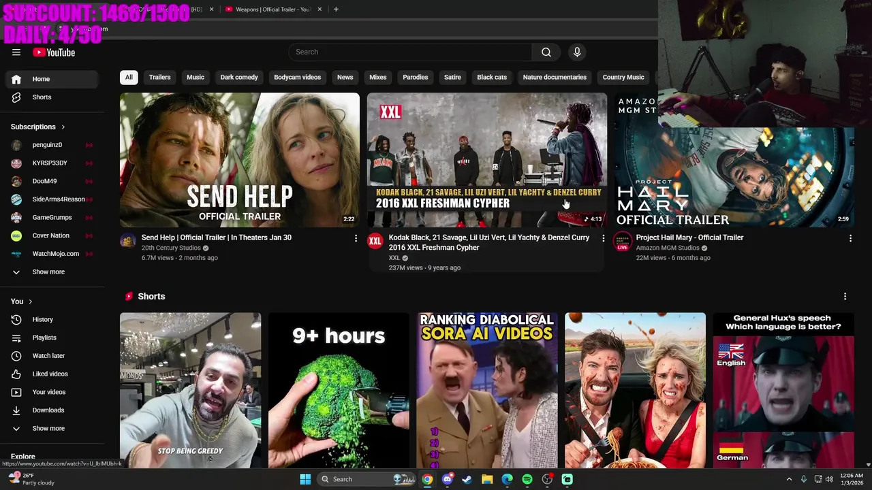Open KYRSP33DY subscription channel
872x490 pixels.
coord(52,163)
